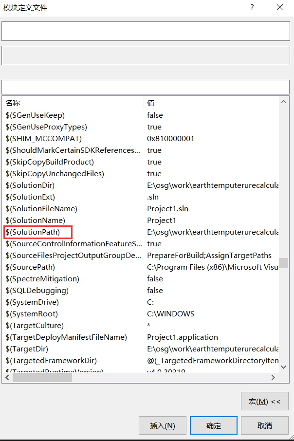Click the horizontal scrollbar left arrow
294x441 pixels.
[6, 377]
